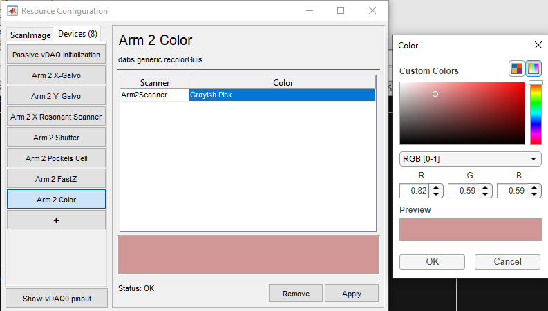548x311 pixels.
Task: Open Passive vDAQ Initialization device
Action: tap(56, 55)
